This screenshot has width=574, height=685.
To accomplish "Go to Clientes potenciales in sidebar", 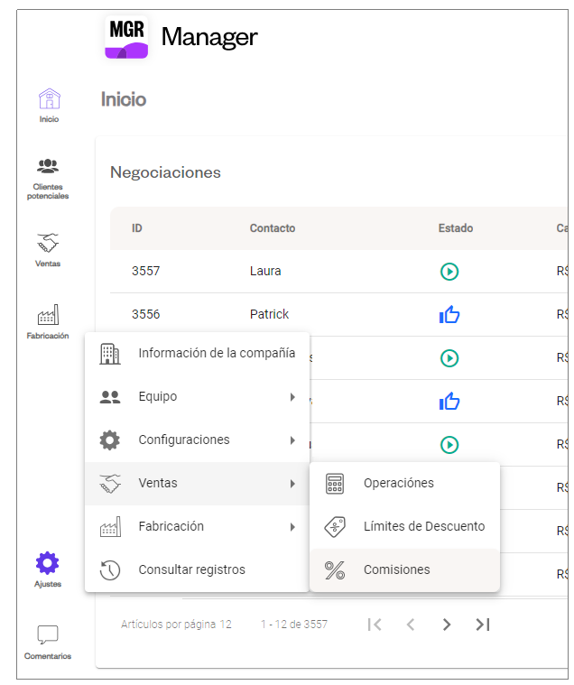I will (x=48, y=167).
